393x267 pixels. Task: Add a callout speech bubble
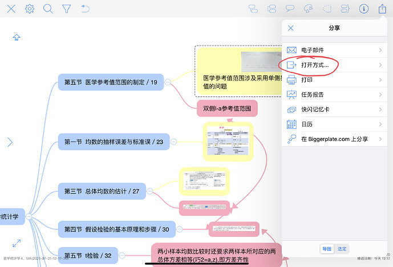click(x=290, y=9)
